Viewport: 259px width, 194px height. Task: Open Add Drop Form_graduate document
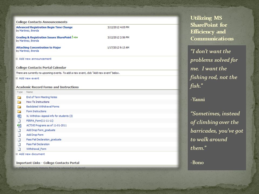41,130
